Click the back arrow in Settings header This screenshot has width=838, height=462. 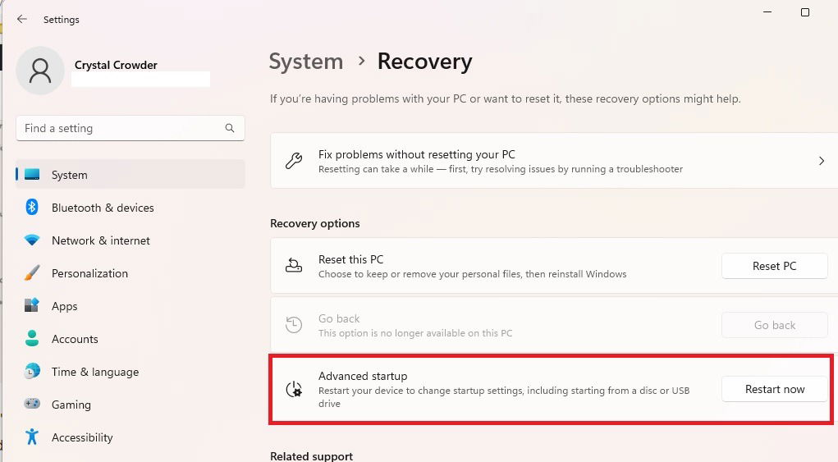[22, 19]
